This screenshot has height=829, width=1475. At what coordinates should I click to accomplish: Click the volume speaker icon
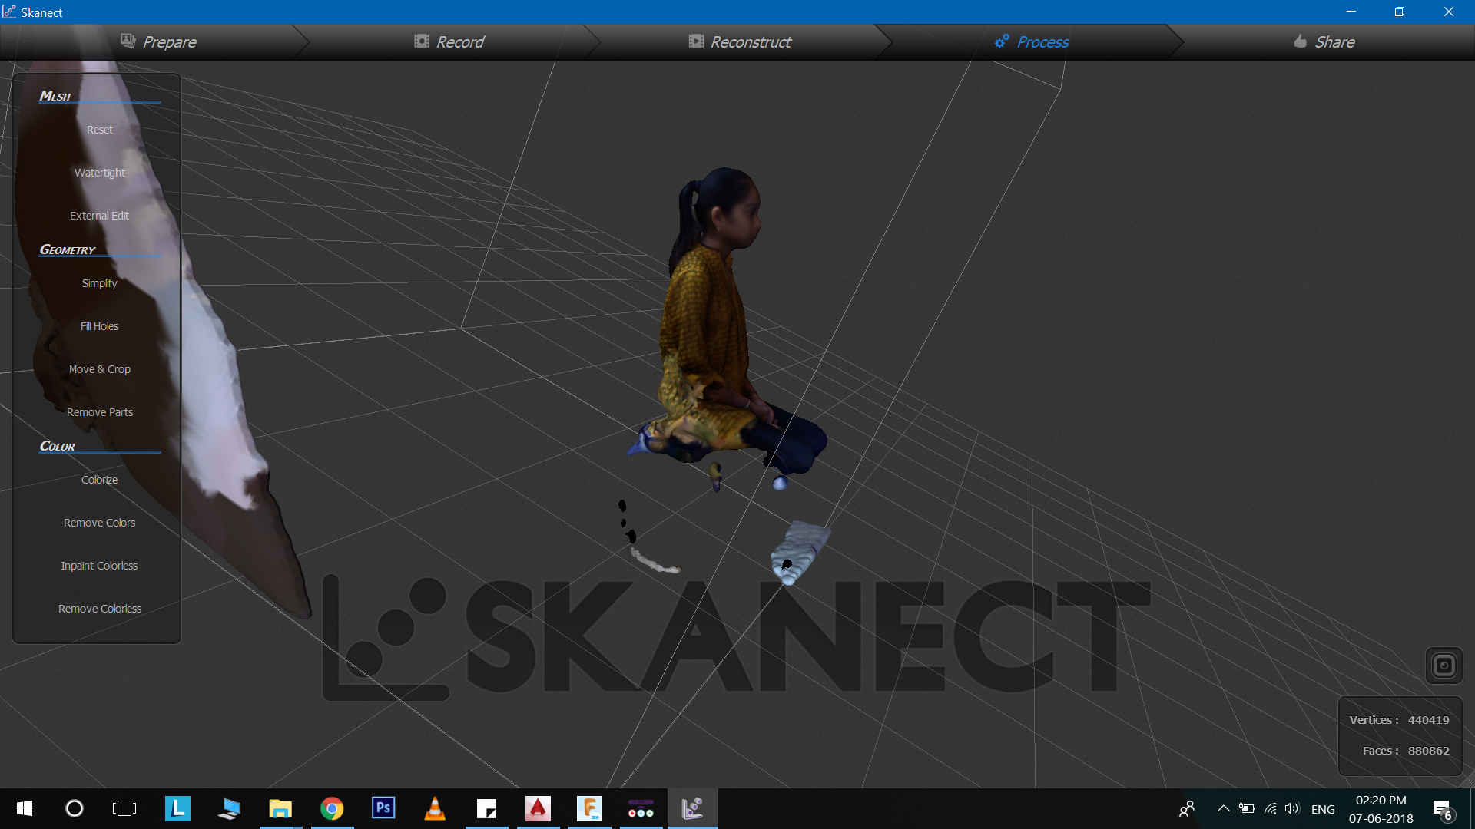point(1292,808)
